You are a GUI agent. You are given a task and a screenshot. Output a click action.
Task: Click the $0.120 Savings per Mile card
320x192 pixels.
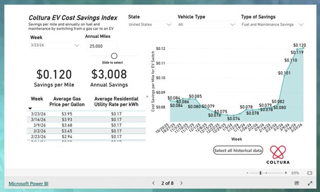point(54,78)
